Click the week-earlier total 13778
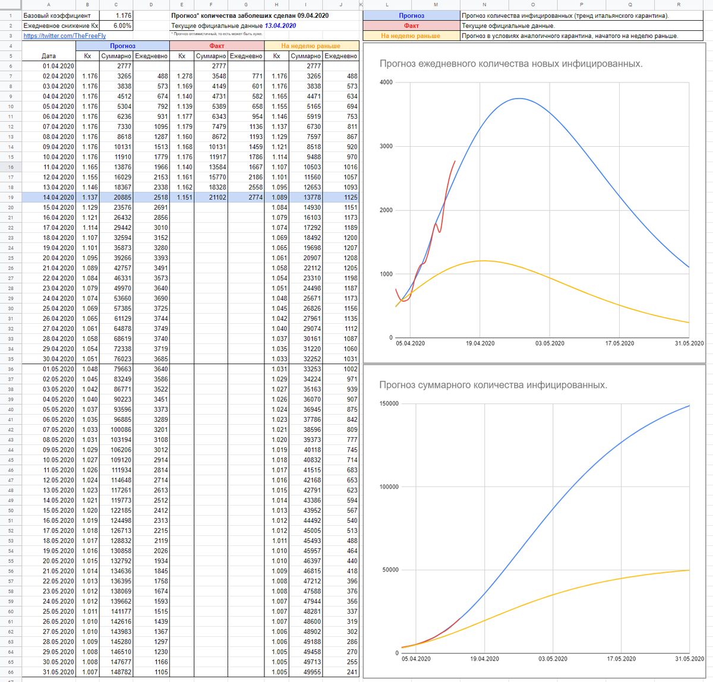The width and height of the screenshot is (713, 682). coord(306,197)
